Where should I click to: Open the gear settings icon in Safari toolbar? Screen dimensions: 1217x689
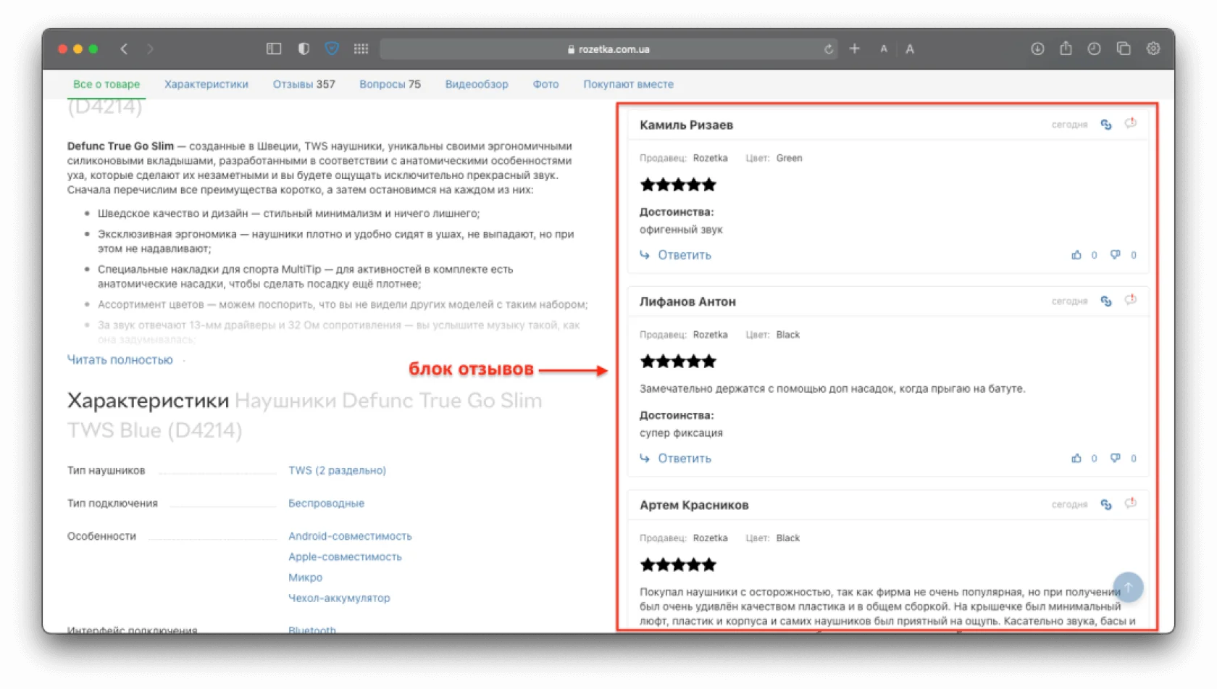1153,49
